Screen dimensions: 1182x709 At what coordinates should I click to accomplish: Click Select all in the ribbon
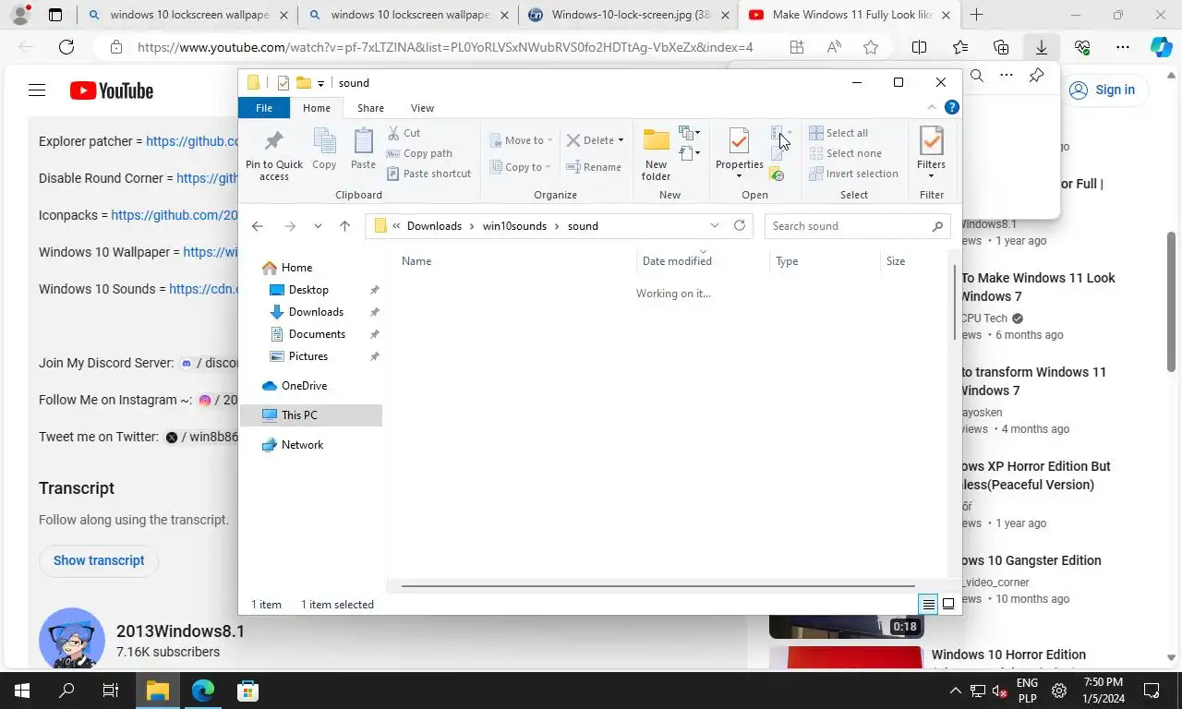838,133
